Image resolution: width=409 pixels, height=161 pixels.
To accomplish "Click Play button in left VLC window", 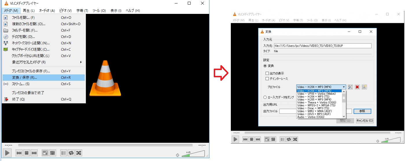I will (8, 153).
